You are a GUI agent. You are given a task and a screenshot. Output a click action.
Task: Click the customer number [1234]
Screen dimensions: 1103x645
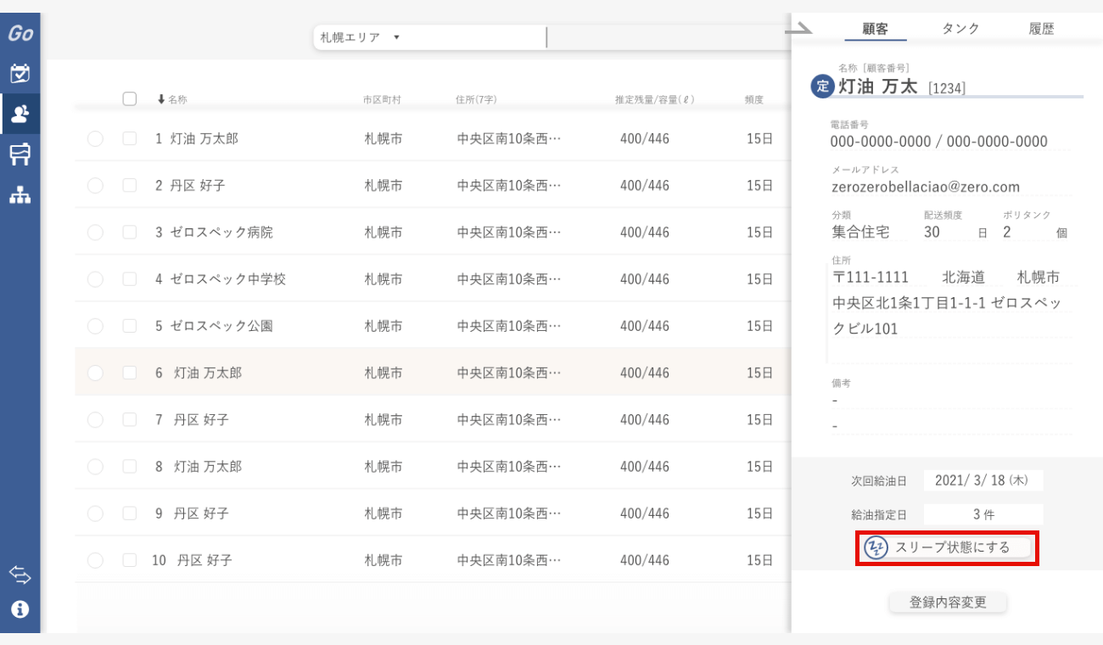[x=947, y=87]
